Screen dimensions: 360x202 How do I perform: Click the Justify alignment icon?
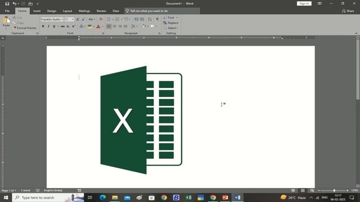point(125,26)
